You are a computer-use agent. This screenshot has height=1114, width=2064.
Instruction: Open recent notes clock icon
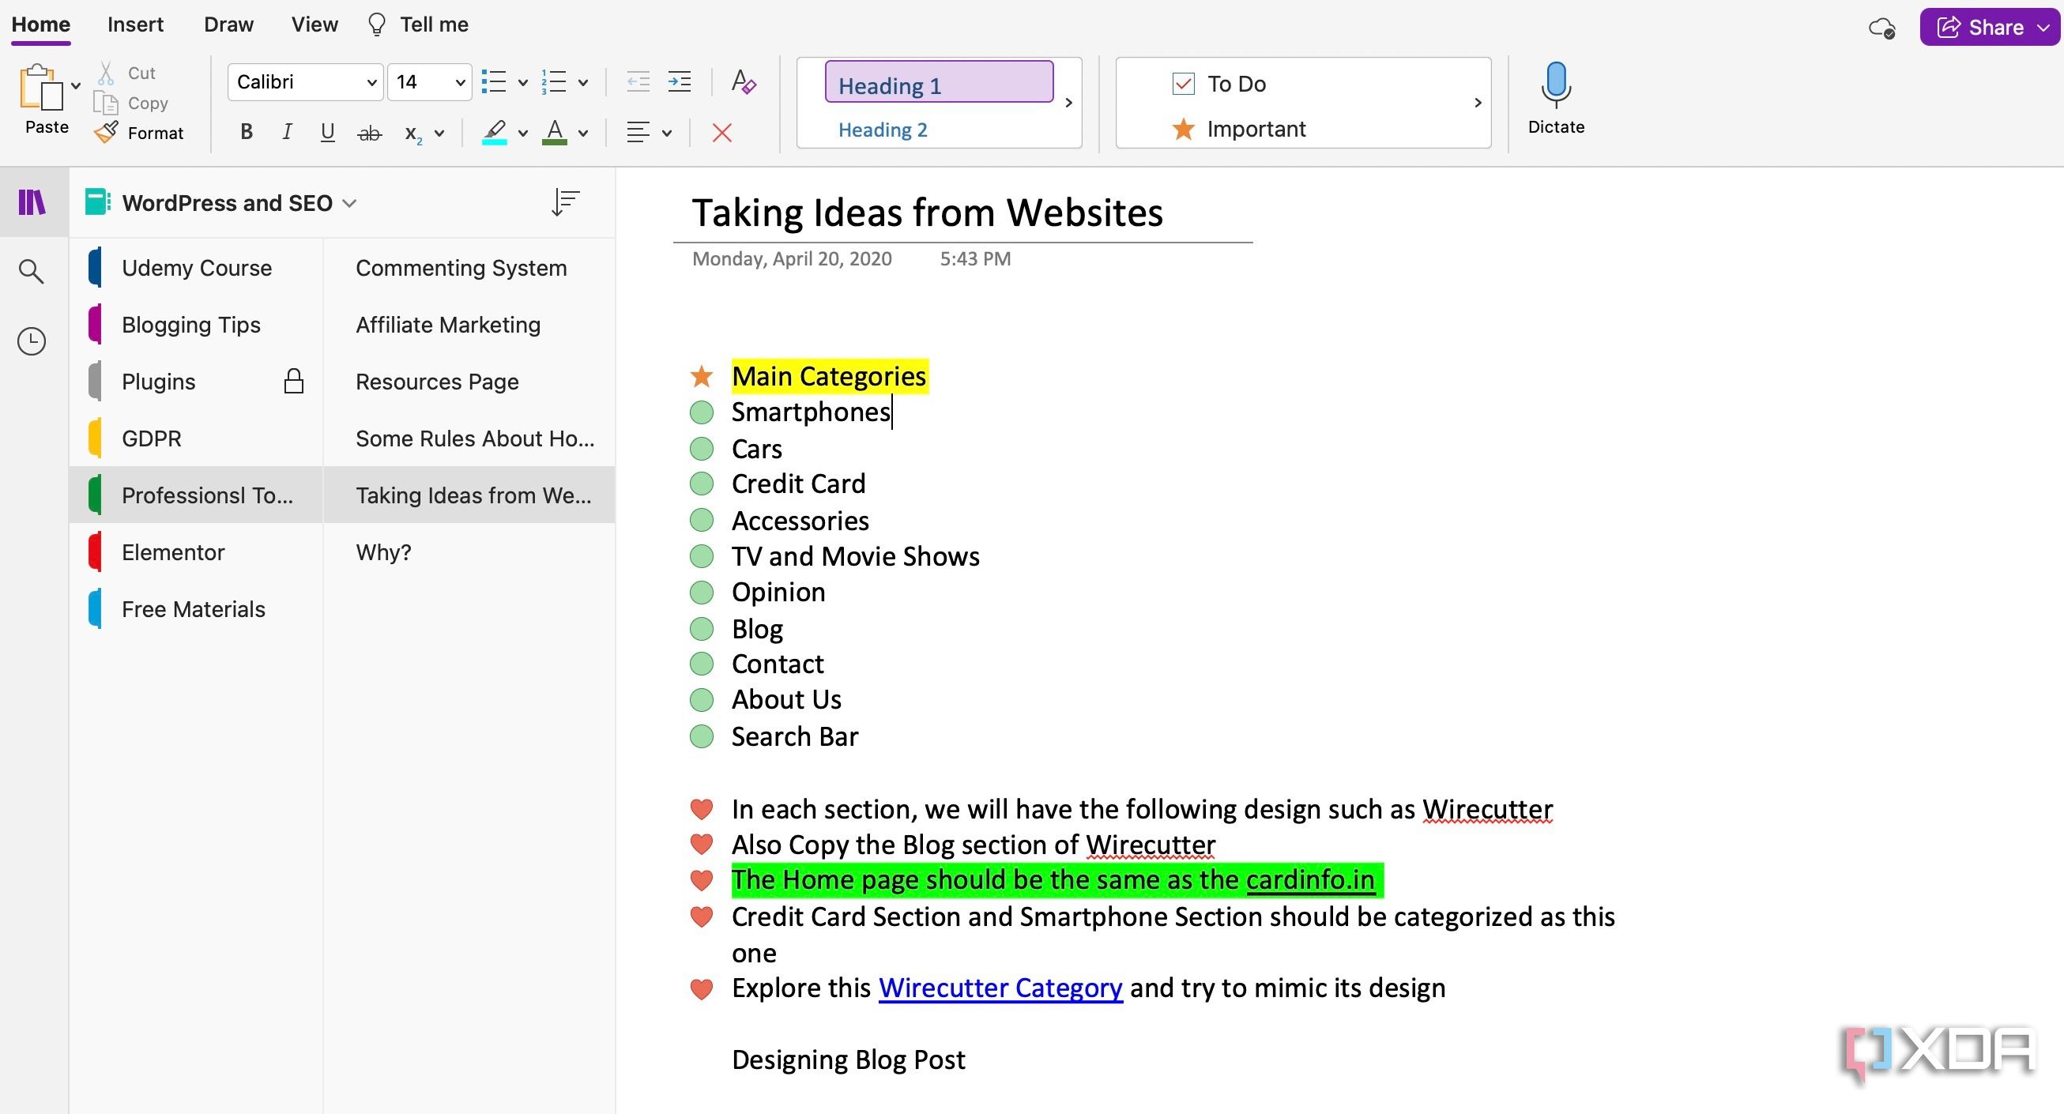click(x=32, y=341)
